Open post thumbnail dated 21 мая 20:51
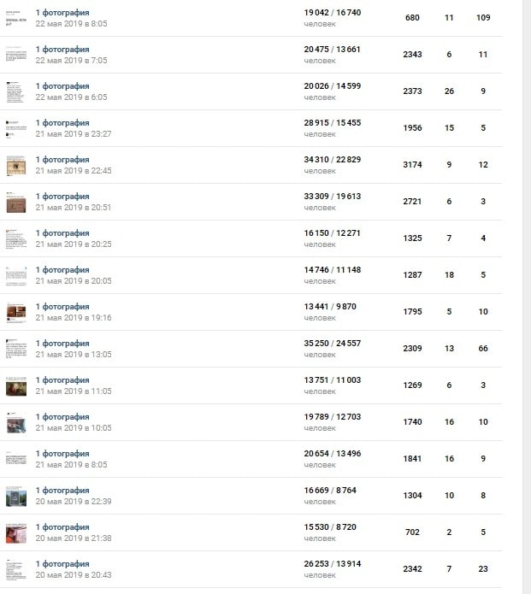Image resolution: width=531 pixels, height=594 pixels. click(15, 202)
